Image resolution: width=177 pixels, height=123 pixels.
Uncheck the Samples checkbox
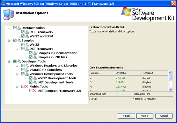15,40
